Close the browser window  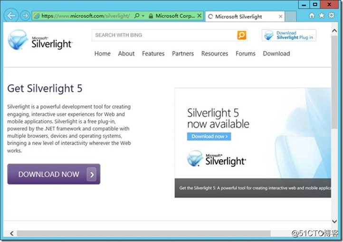coord(329,5)
